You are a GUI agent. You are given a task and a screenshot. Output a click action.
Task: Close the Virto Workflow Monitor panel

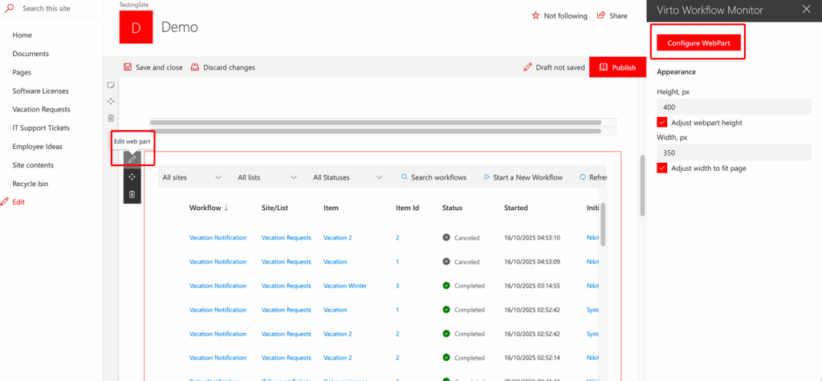pos(807,10)
